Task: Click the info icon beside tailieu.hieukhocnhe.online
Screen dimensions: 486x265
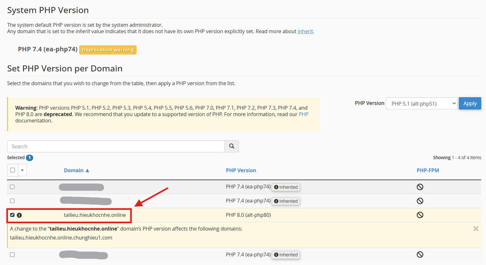Action: click(19, 215)
